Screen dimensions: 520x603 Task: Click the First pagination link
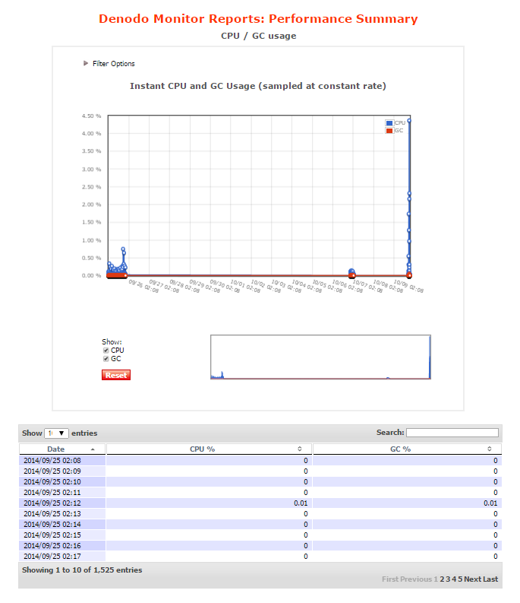point(389,579)
